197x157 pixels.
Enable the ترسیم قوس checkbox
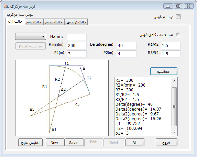pyautogui.click(x=178, y=17)
